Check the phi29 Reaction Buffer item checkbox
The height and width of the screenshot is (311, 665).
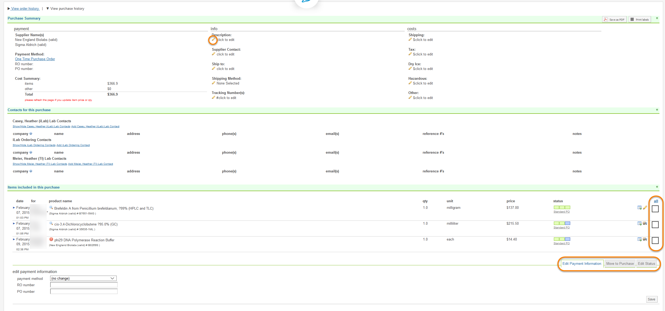pyautogui.click(x=655, y=241)
